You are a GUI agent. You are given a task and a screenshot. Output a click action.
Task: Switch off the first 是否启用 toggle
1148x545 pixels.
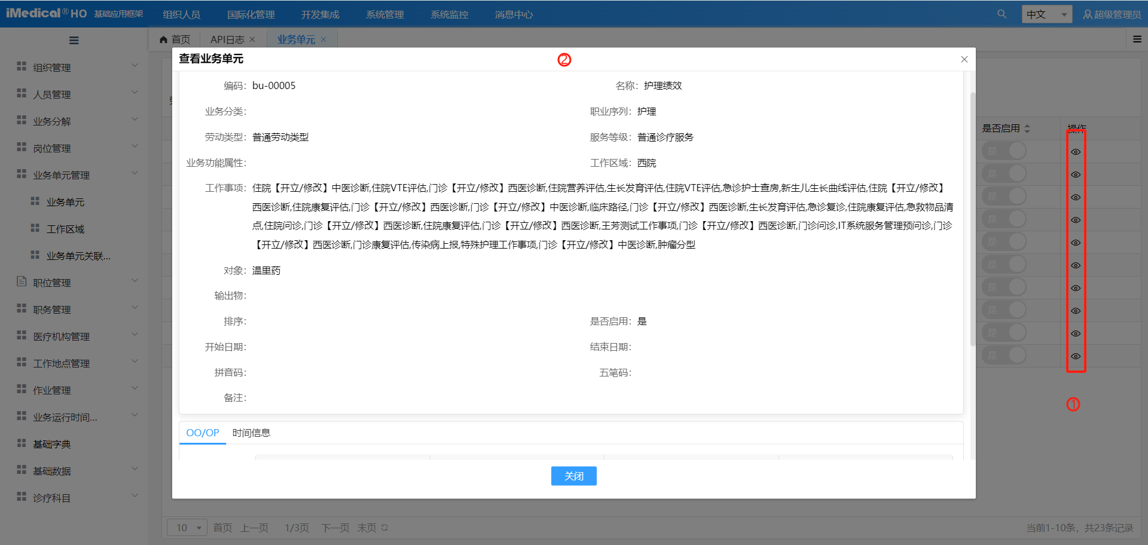(1004, 151)
